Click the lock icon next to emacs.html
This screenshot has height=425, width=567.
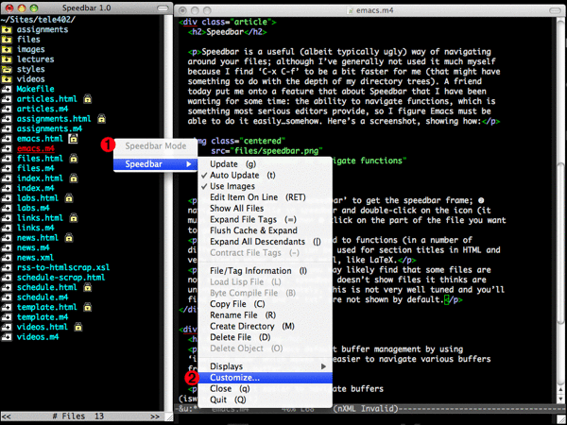click(x=74, y=139)
